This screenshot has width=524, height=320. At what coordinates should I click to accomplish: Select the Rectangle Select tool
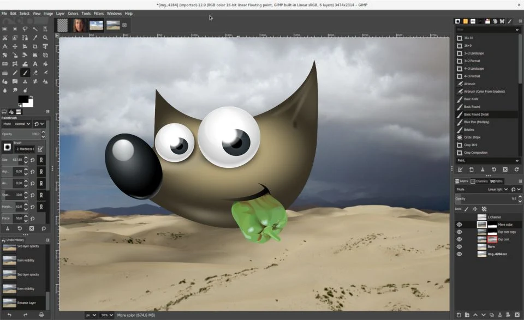pos(5,29)
